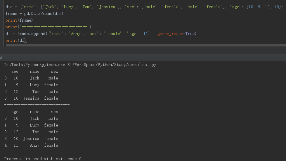286x161 pixels.
Task: Select the run tool window tab label
Action: click(x=1, y=58)
